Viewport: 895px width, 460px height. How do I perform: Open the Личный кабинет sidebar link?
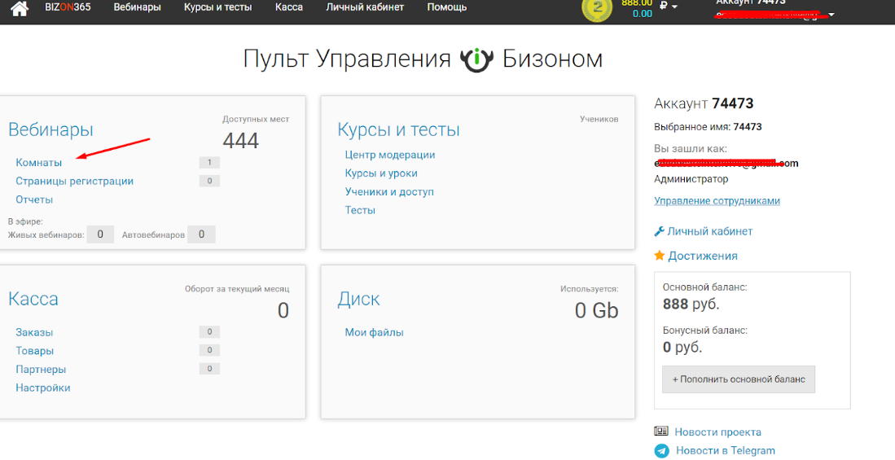709,231
